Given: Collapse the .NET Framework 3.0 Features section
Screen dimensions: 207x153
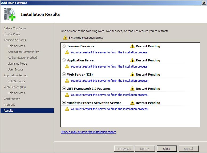Looking at the screenshot, I should pos(64,88).
